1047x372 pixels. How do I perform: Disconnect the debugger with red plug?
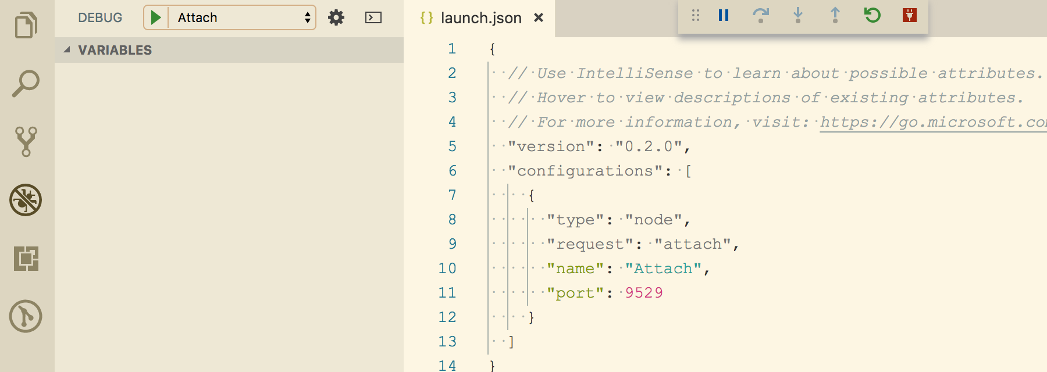(910, 15)
